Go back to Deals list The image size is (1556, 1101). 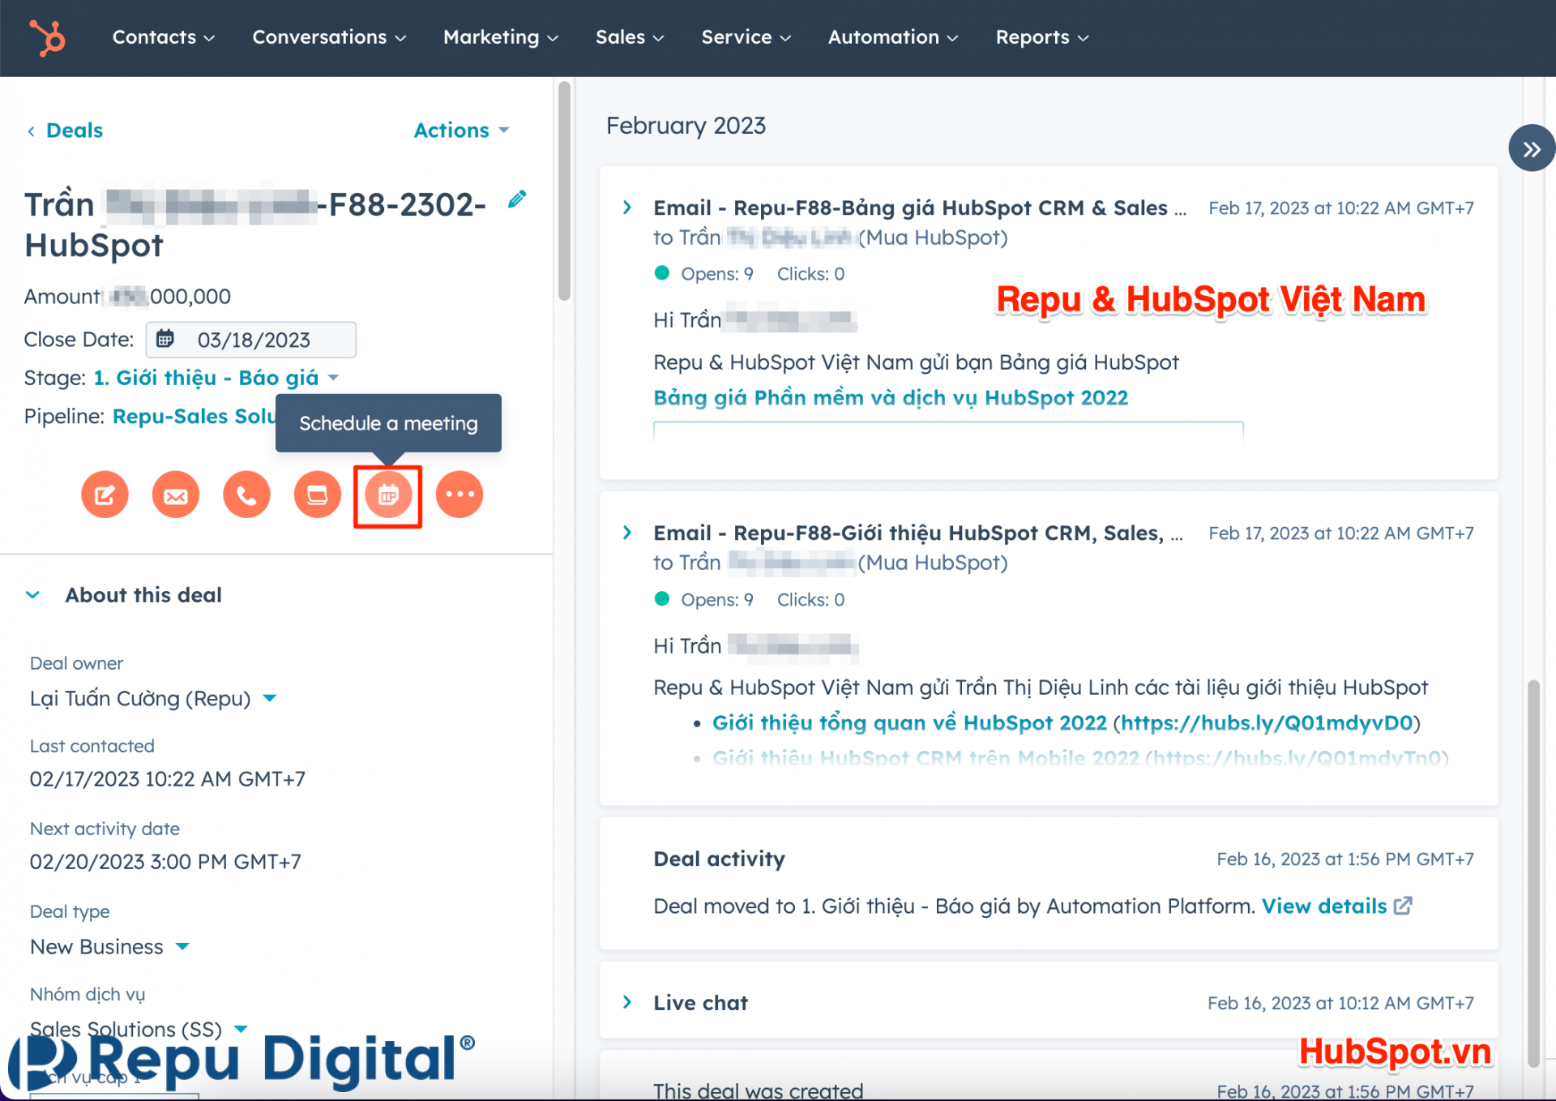point(65,130)
